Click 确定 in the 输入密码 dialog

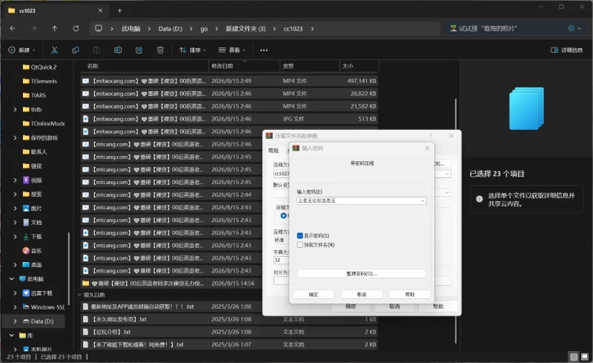tap(314, 295)
